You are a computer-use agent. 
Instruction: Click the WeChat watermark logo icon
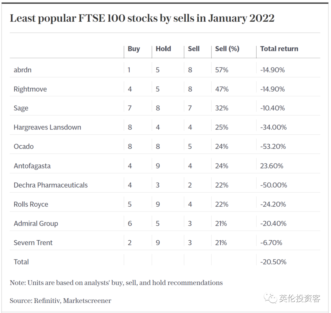(271, 298)
